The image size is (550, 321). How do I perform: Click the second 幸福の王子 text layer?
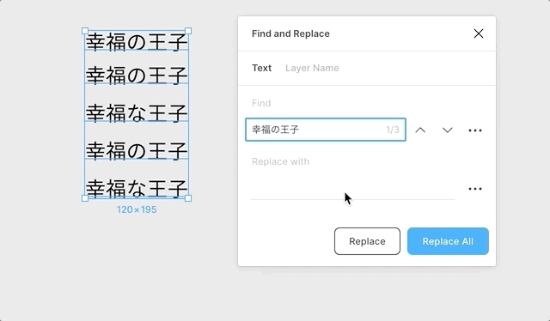[x=137, y=75]
